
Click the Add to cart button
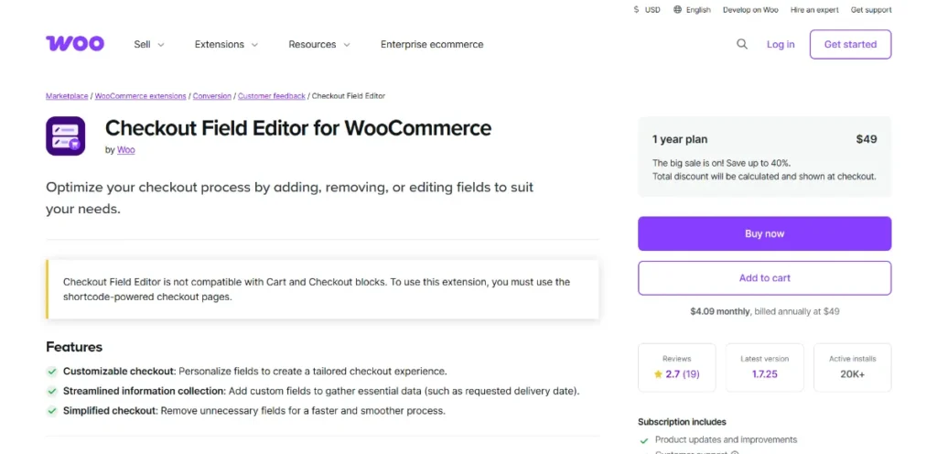pos(764,278)
